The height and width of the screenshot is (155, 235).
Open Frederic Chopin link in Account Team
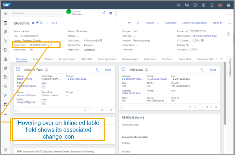(26, 95)
